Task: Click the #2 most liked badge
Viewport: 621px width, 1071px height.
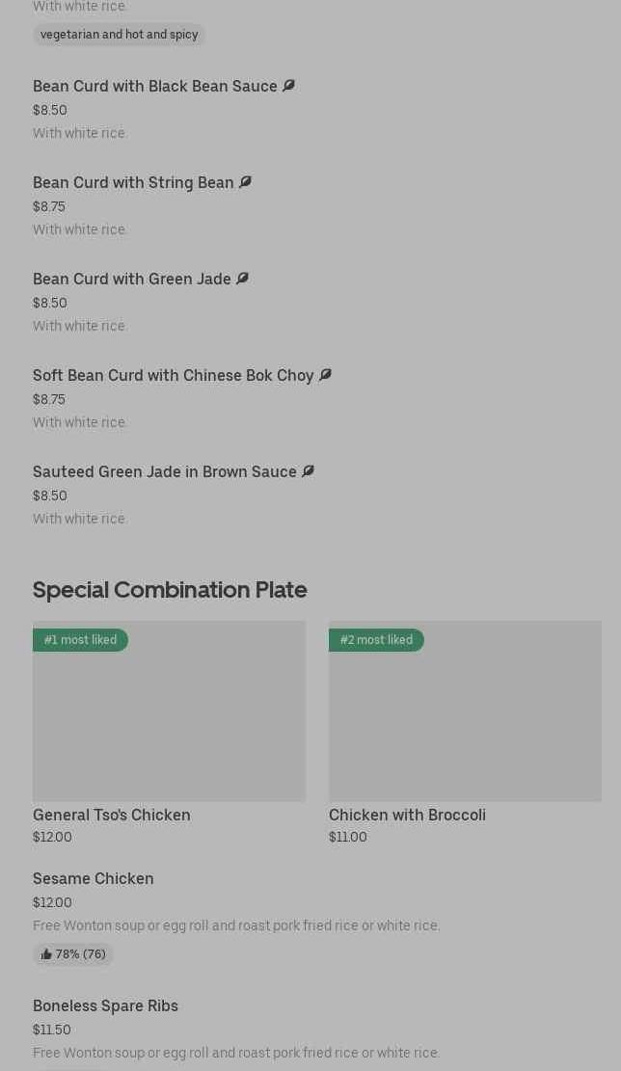Action: [376, 640]
